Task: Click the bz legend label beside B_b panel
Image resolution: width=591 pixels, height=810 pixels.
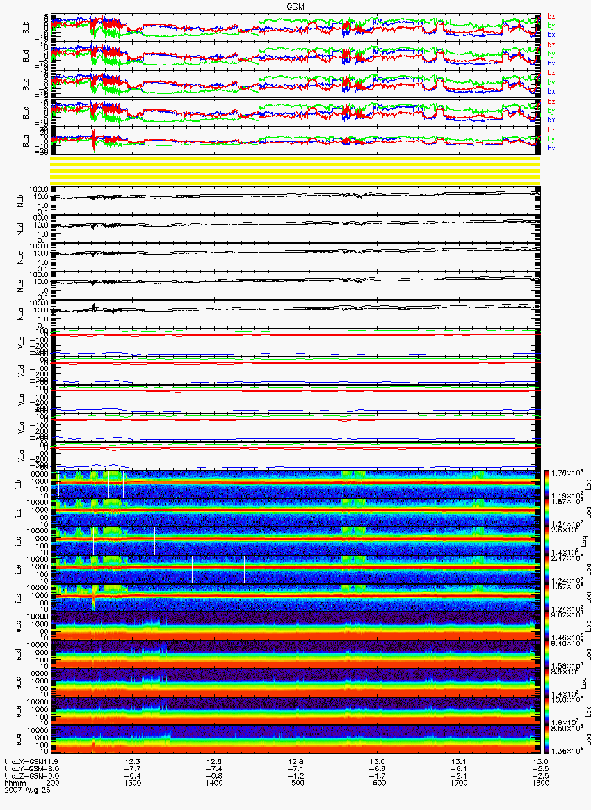Action: [x=551, y=17]
